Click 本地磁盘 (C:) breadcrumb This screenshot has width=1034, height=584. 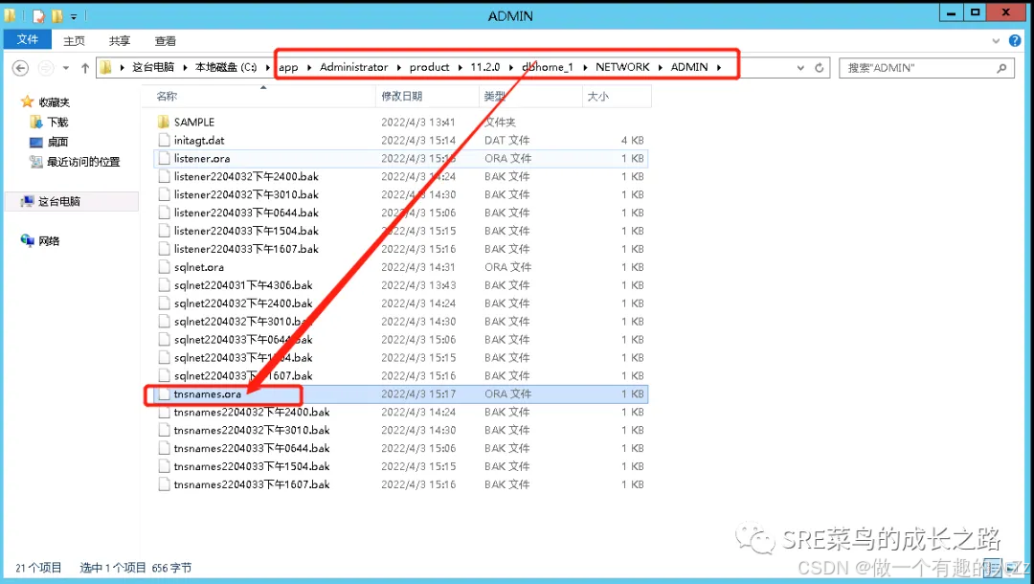pyautogui.click(x=226, y=67)
